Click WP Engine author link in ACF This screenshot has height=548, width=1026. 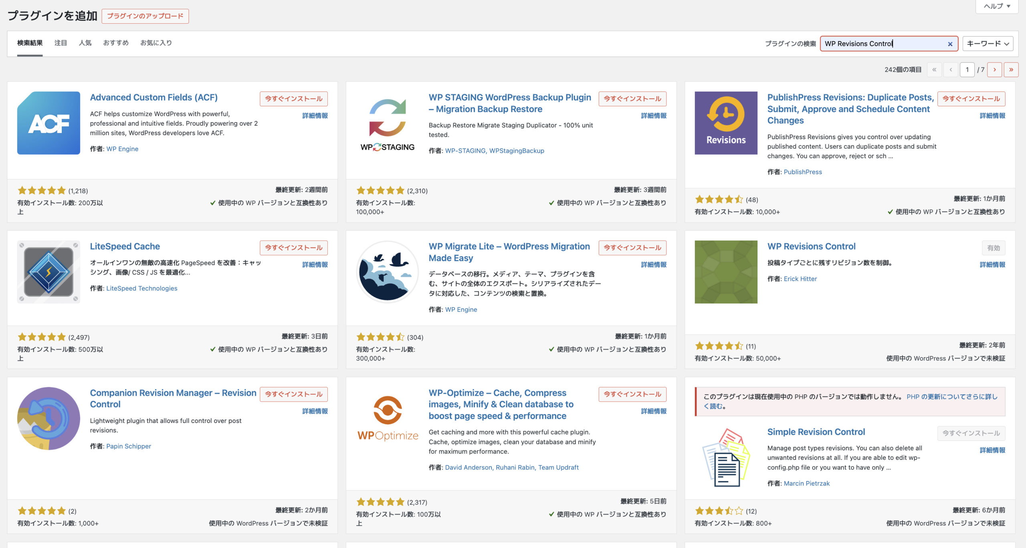(x=122, y=150)
